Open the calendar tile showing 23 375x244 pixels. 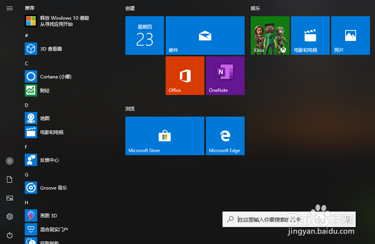click(x=145, y=36)
